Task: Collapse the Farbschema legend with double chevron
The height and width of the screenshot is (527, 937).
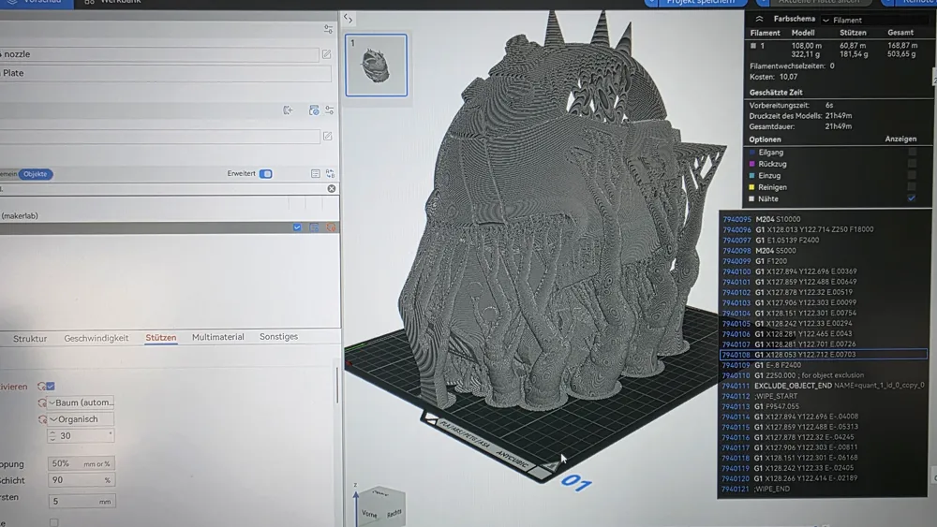Action: pos(760,19)
